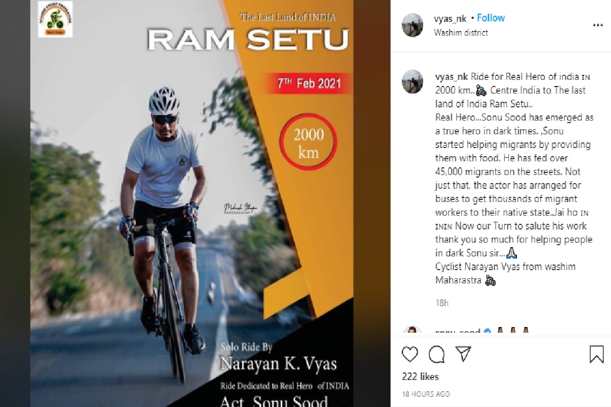
Task: Open the 18 HOURS AGO timestamp
Action: point(426,394)
